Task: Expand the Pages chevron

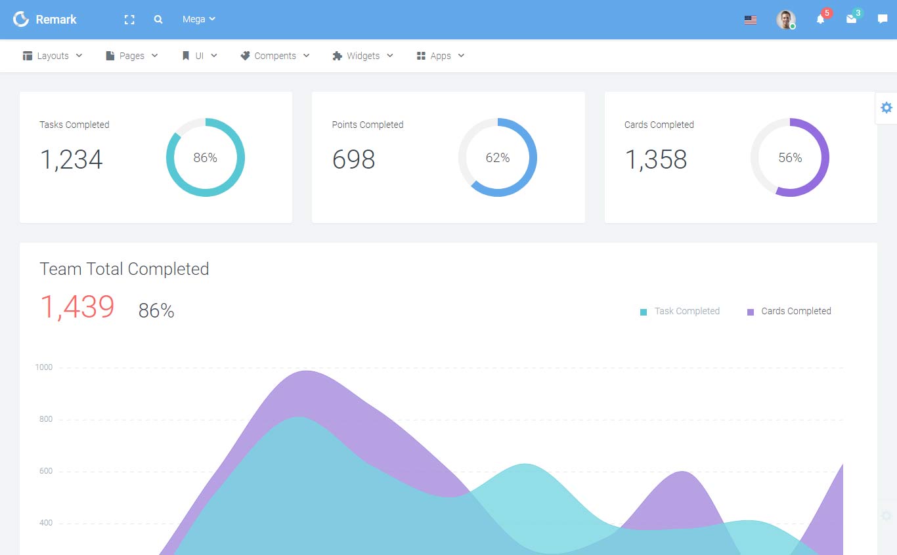Action: coord(155,56)
